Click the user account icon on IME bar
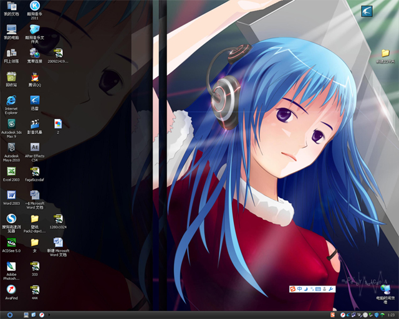The width and height of the screenshot is (399, 319). coord(324,289)
